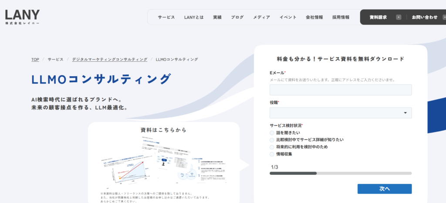The image size is (446, 203).
Task: Click the arrow icon beside お問い合わせ
Action: click(x=443, y=17)
